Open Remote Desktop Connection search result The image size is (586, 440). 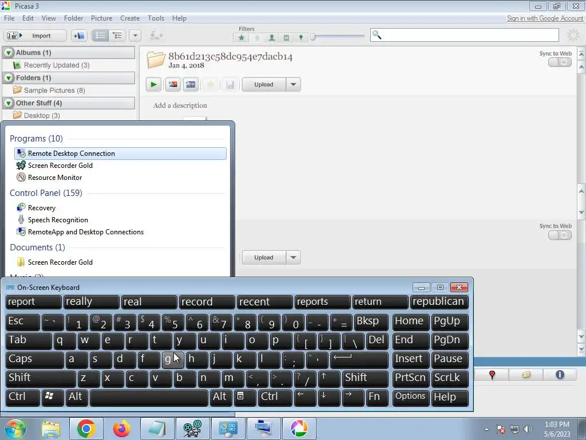tap(120, 154)
